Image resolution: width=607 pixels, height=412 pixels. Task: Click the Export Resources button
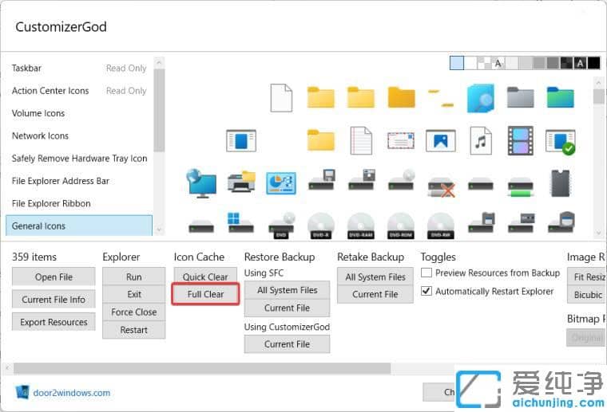point(54,322)
